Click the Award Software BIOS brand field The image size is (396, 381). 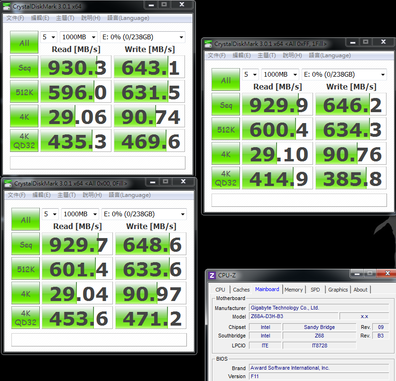click(319, 368)
